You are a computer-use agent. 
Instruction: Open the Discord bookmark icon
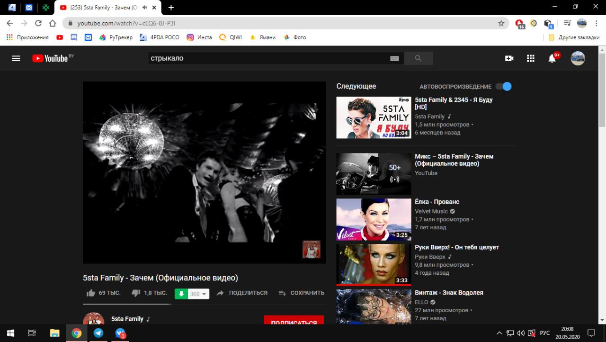[x=74, y=37]
